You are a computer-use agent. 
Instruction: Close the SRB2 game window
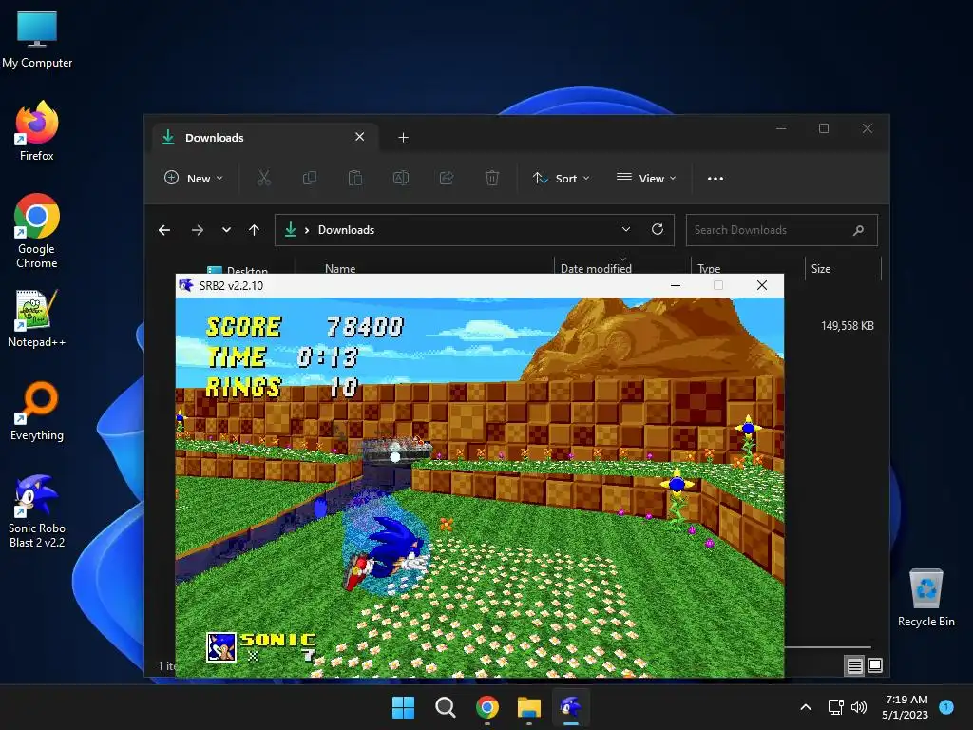tap(762, 285)
